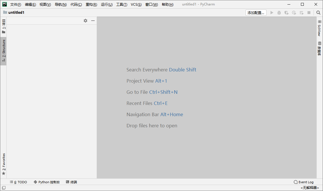Open Search Everywhere magnifier icon
The image size is (323, 191).
[318, 13]
